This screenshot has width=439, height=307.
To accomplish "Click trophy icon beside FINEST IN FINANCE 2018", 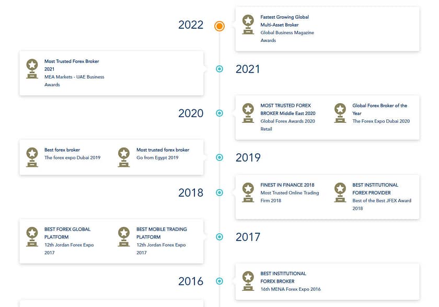I will click(x=248, y=192).
